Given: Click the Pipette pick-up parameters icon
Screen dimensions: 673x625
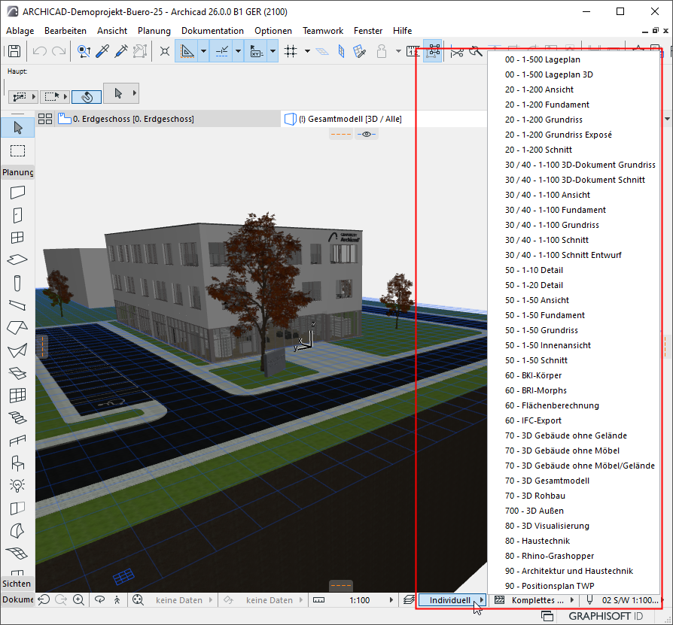Looking at the screenshot, I should (102, 51).
